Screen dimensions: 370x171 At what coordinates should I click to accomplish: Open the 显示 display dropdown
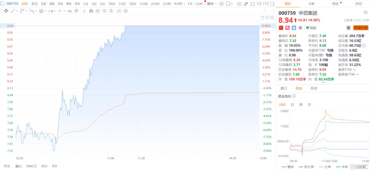pos(212,4)
